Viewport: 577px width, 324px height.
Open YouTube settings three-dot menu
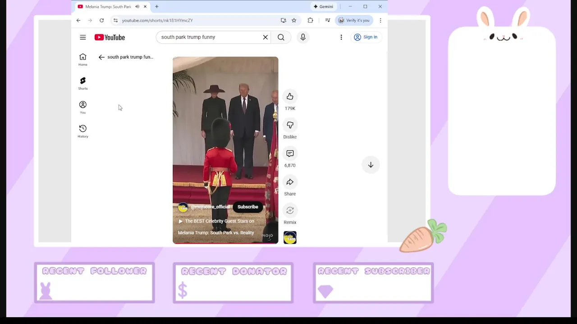[341, 37]
